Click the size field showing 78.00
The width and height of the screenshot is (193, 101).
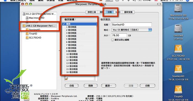[119, 36]
